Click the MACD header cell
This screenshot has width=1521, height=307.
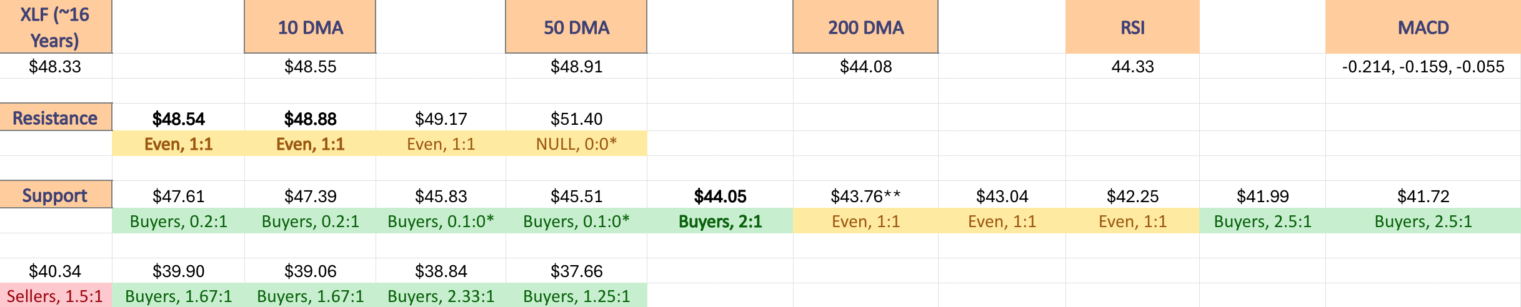[x=1423, y=27]
